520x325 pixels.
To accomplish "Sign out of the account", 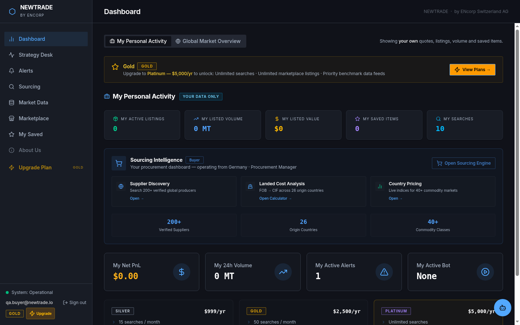I will pyautogui.click(x=74, y=303).
